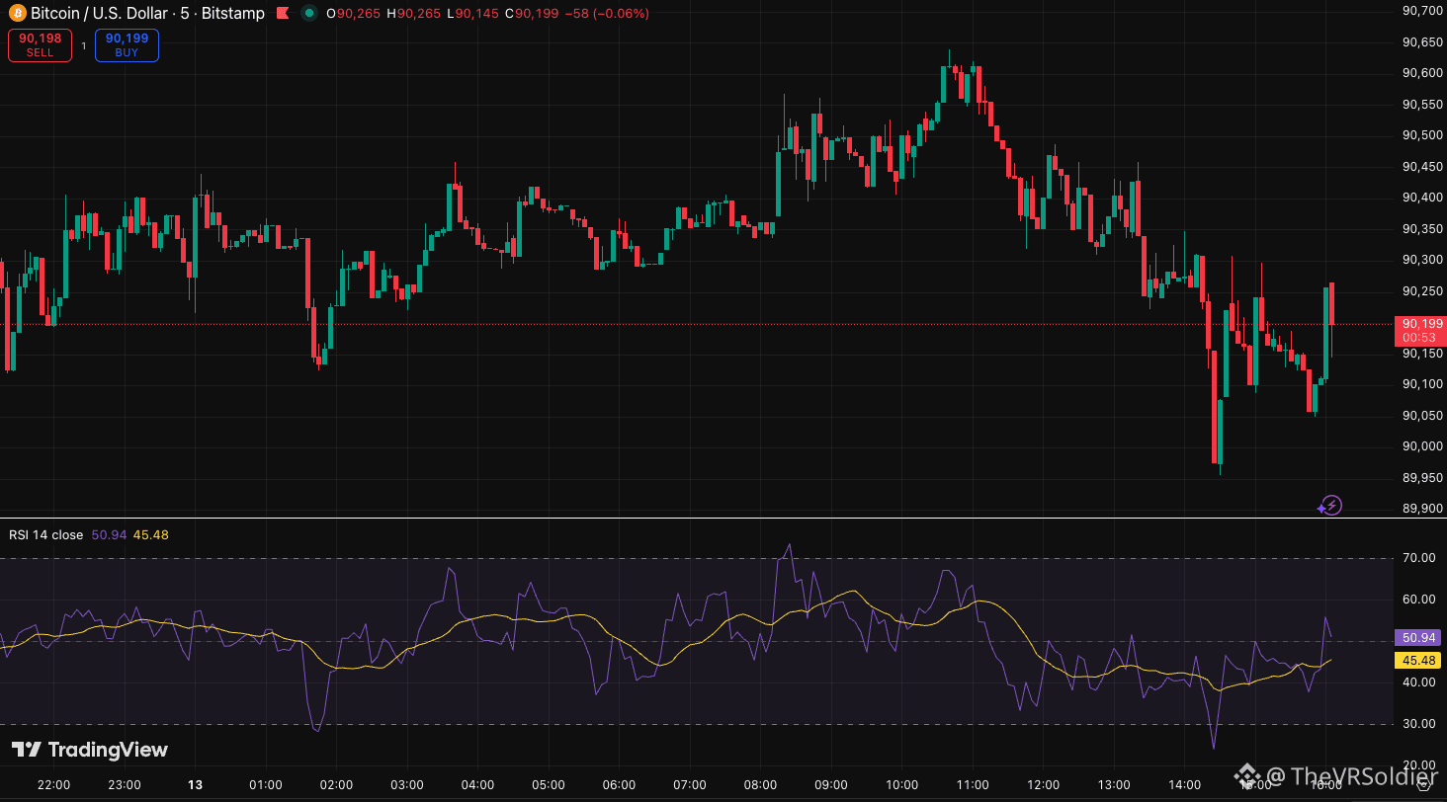Click the red flag icon beside Bitstamp
1447x802 pixels.
pos(282,14)
